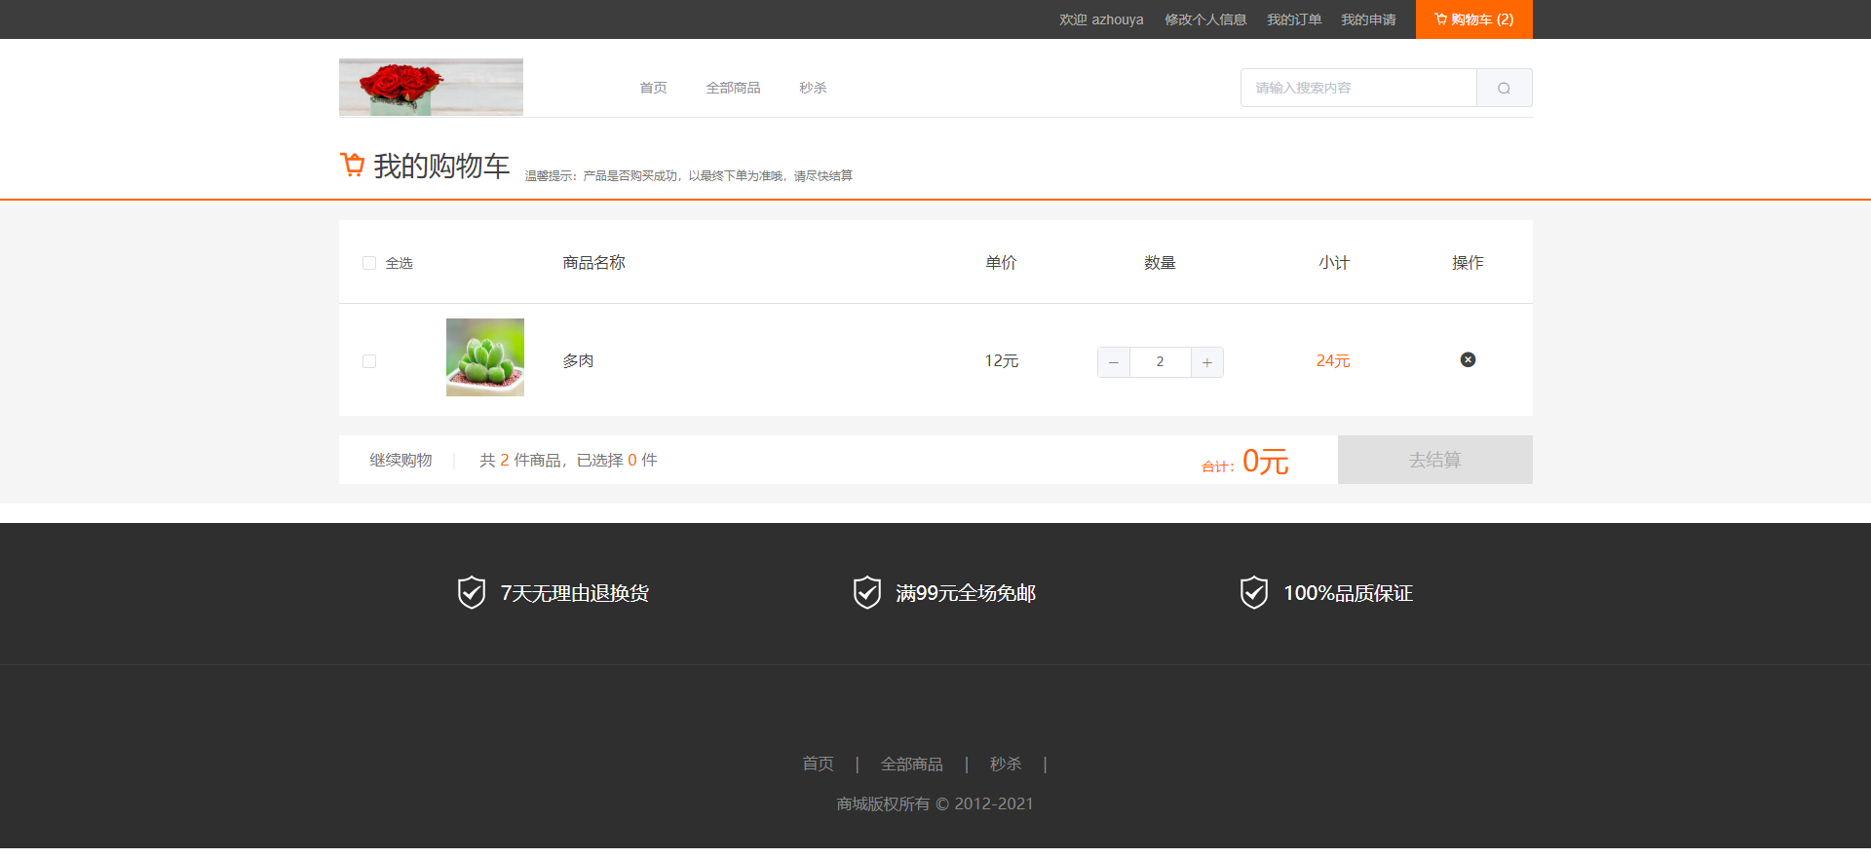Decrease quantity with the minus button
1871x858 pixels.
[1114, 362]
